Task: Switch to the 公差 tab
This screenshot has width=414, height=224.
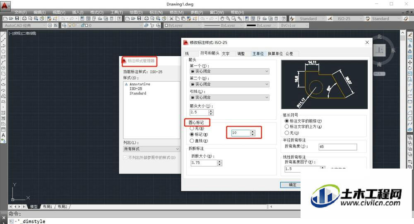Action: click(x=289, y=54)
